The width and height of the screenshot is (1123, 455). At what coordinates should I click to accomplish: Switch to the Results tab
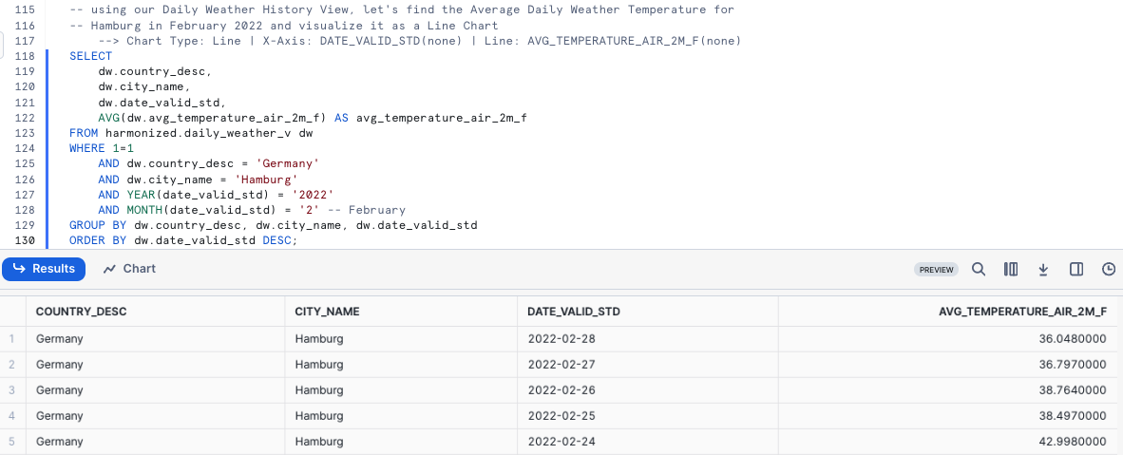click(44, 269)
